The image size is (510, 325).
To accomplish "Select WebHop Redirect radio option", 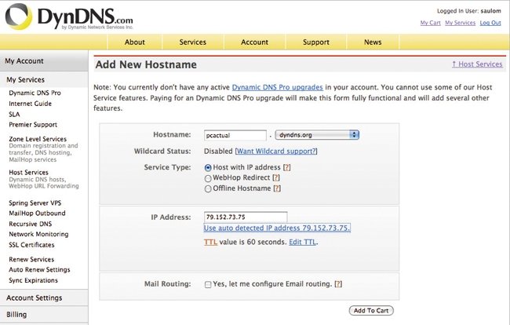I will 208,178.
